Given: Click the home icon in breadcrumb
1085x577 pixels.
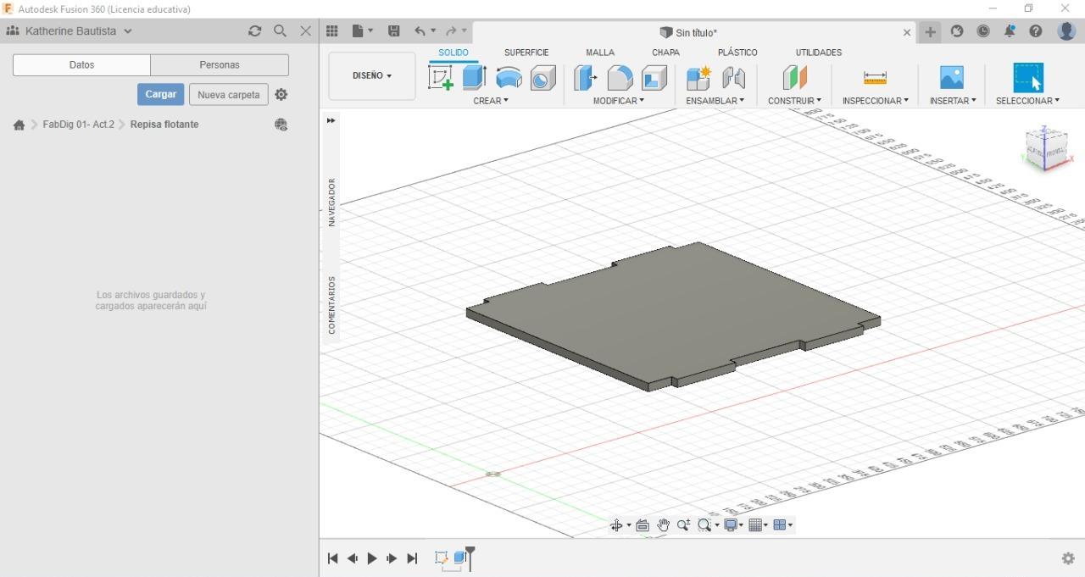Looking at the screenshot, I should pyautogui.click(x=19, y=125).
